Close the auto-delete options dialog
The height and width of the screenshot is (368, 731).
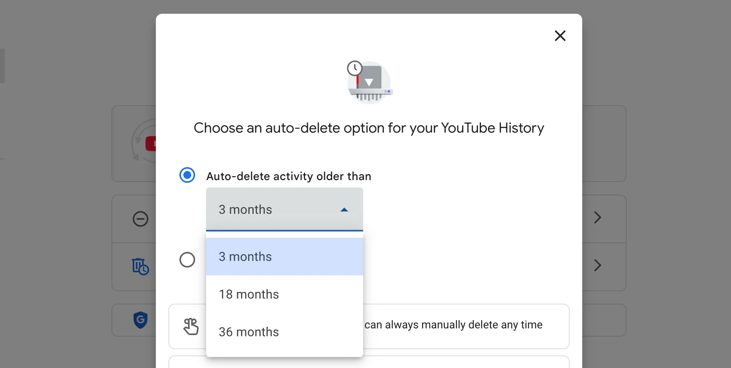coord(560,36)
